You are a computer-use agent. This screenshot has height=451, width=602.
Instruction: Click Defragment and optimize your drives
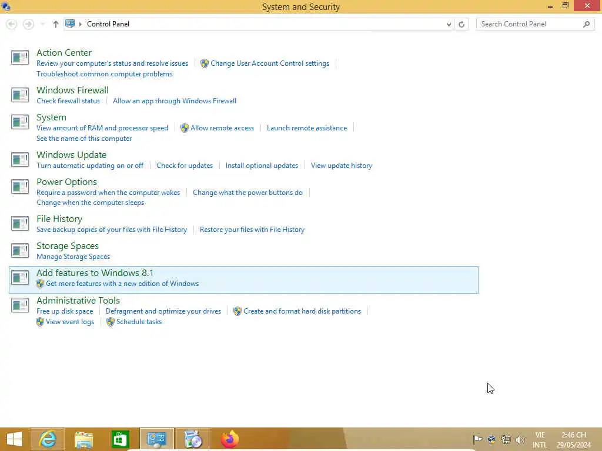click(163, 311)
